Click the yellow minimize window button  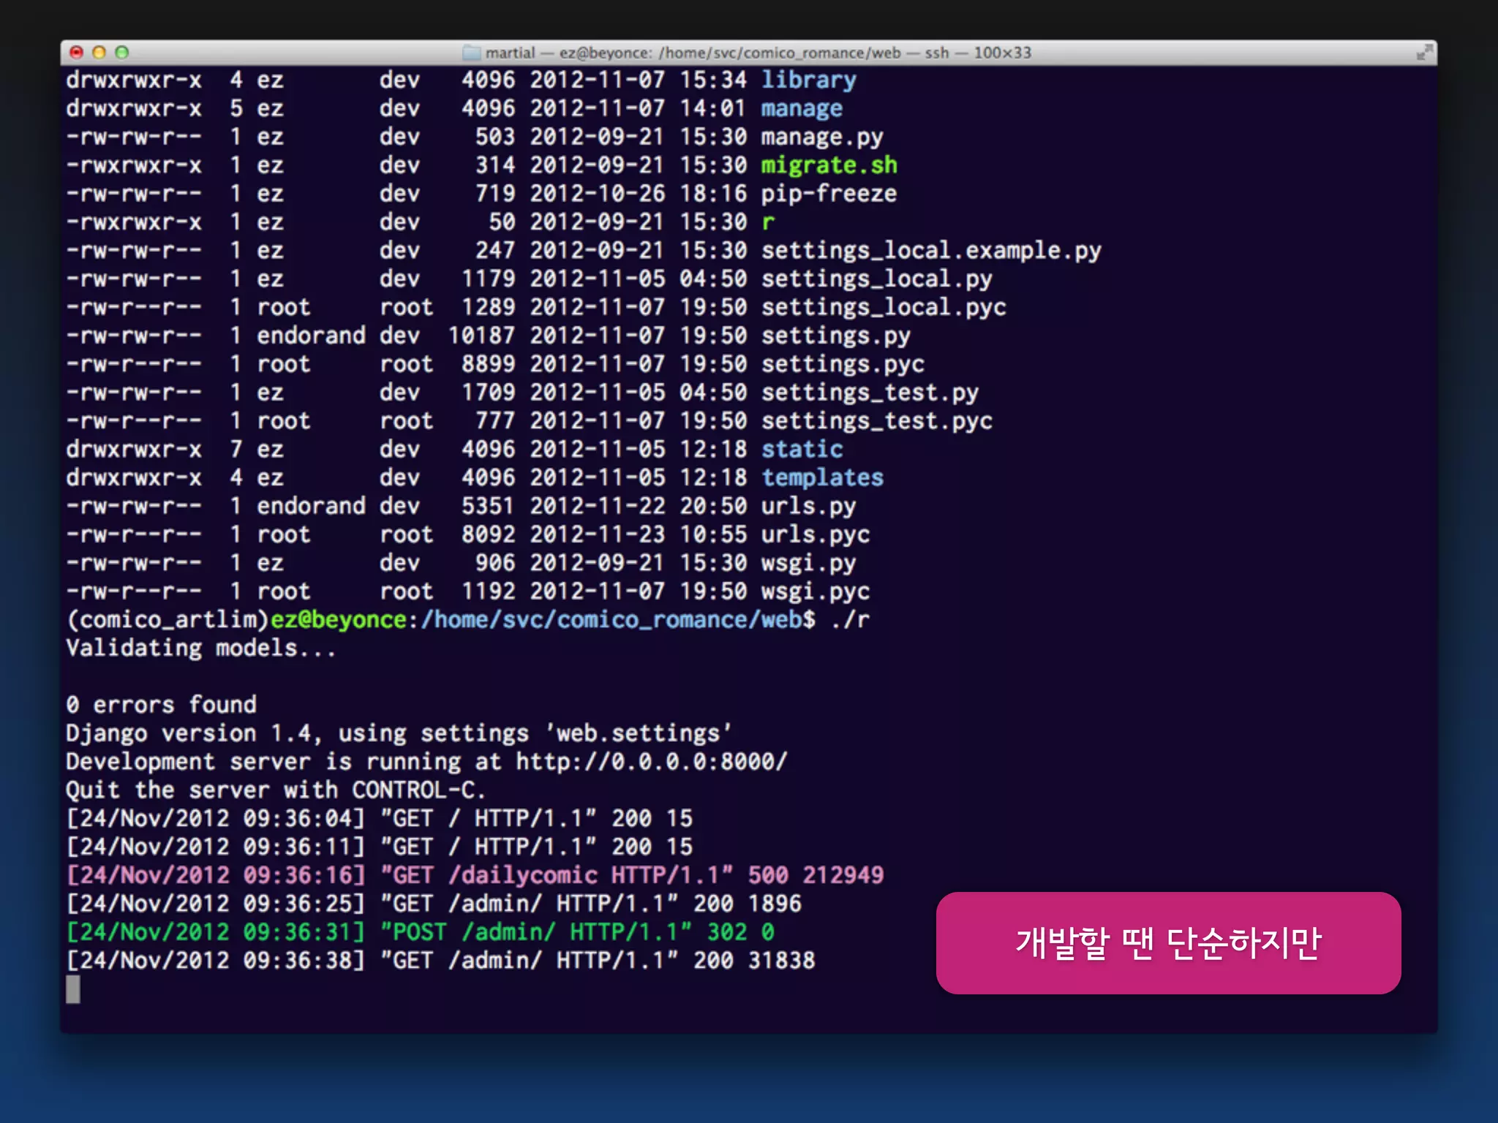pos(99,52)
